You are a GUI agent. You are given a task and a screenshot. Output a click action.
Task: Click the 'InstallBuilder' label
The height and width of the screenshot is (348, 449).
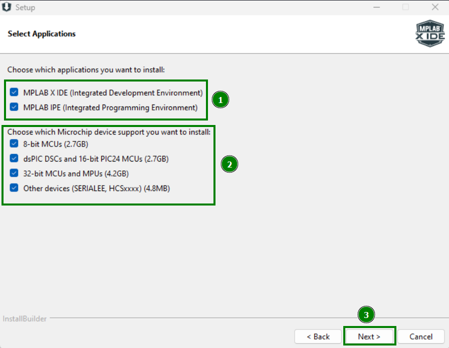tap(25, 318)
